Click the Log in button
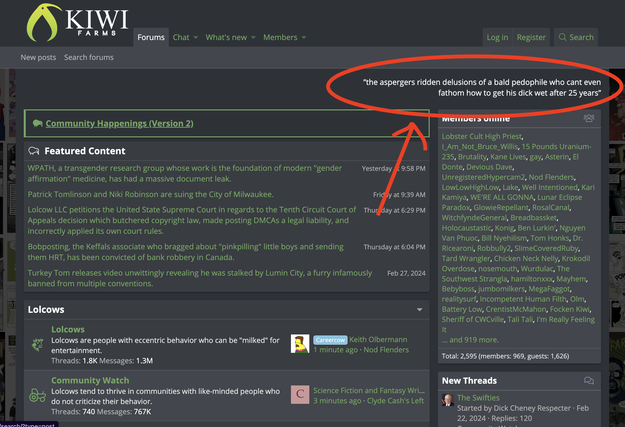625x427 pixels. [497, 37]
